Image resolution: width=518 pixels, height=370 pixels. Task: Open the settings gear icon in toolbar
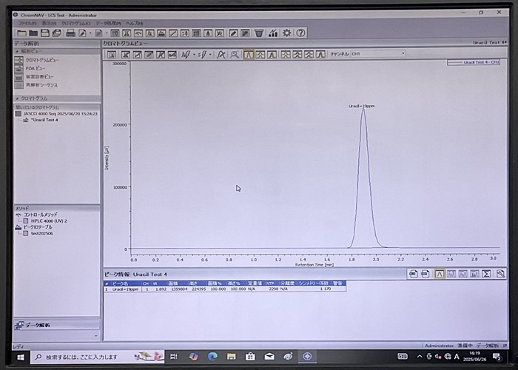(287, 33)
